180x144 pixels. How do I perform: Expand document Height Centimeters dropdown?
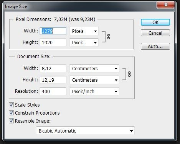pyautogui.click(x=94, y=80)
